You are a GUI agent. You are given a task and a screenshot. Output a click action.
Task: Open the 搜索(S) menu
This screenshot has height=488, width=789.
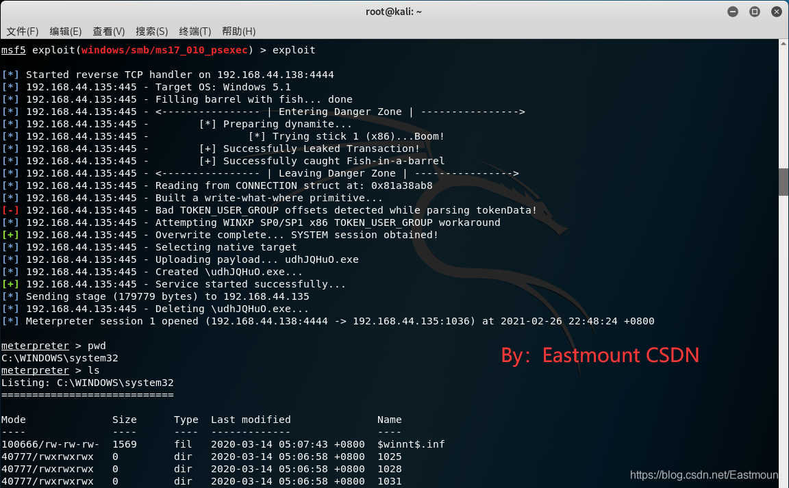pos(152,31)
